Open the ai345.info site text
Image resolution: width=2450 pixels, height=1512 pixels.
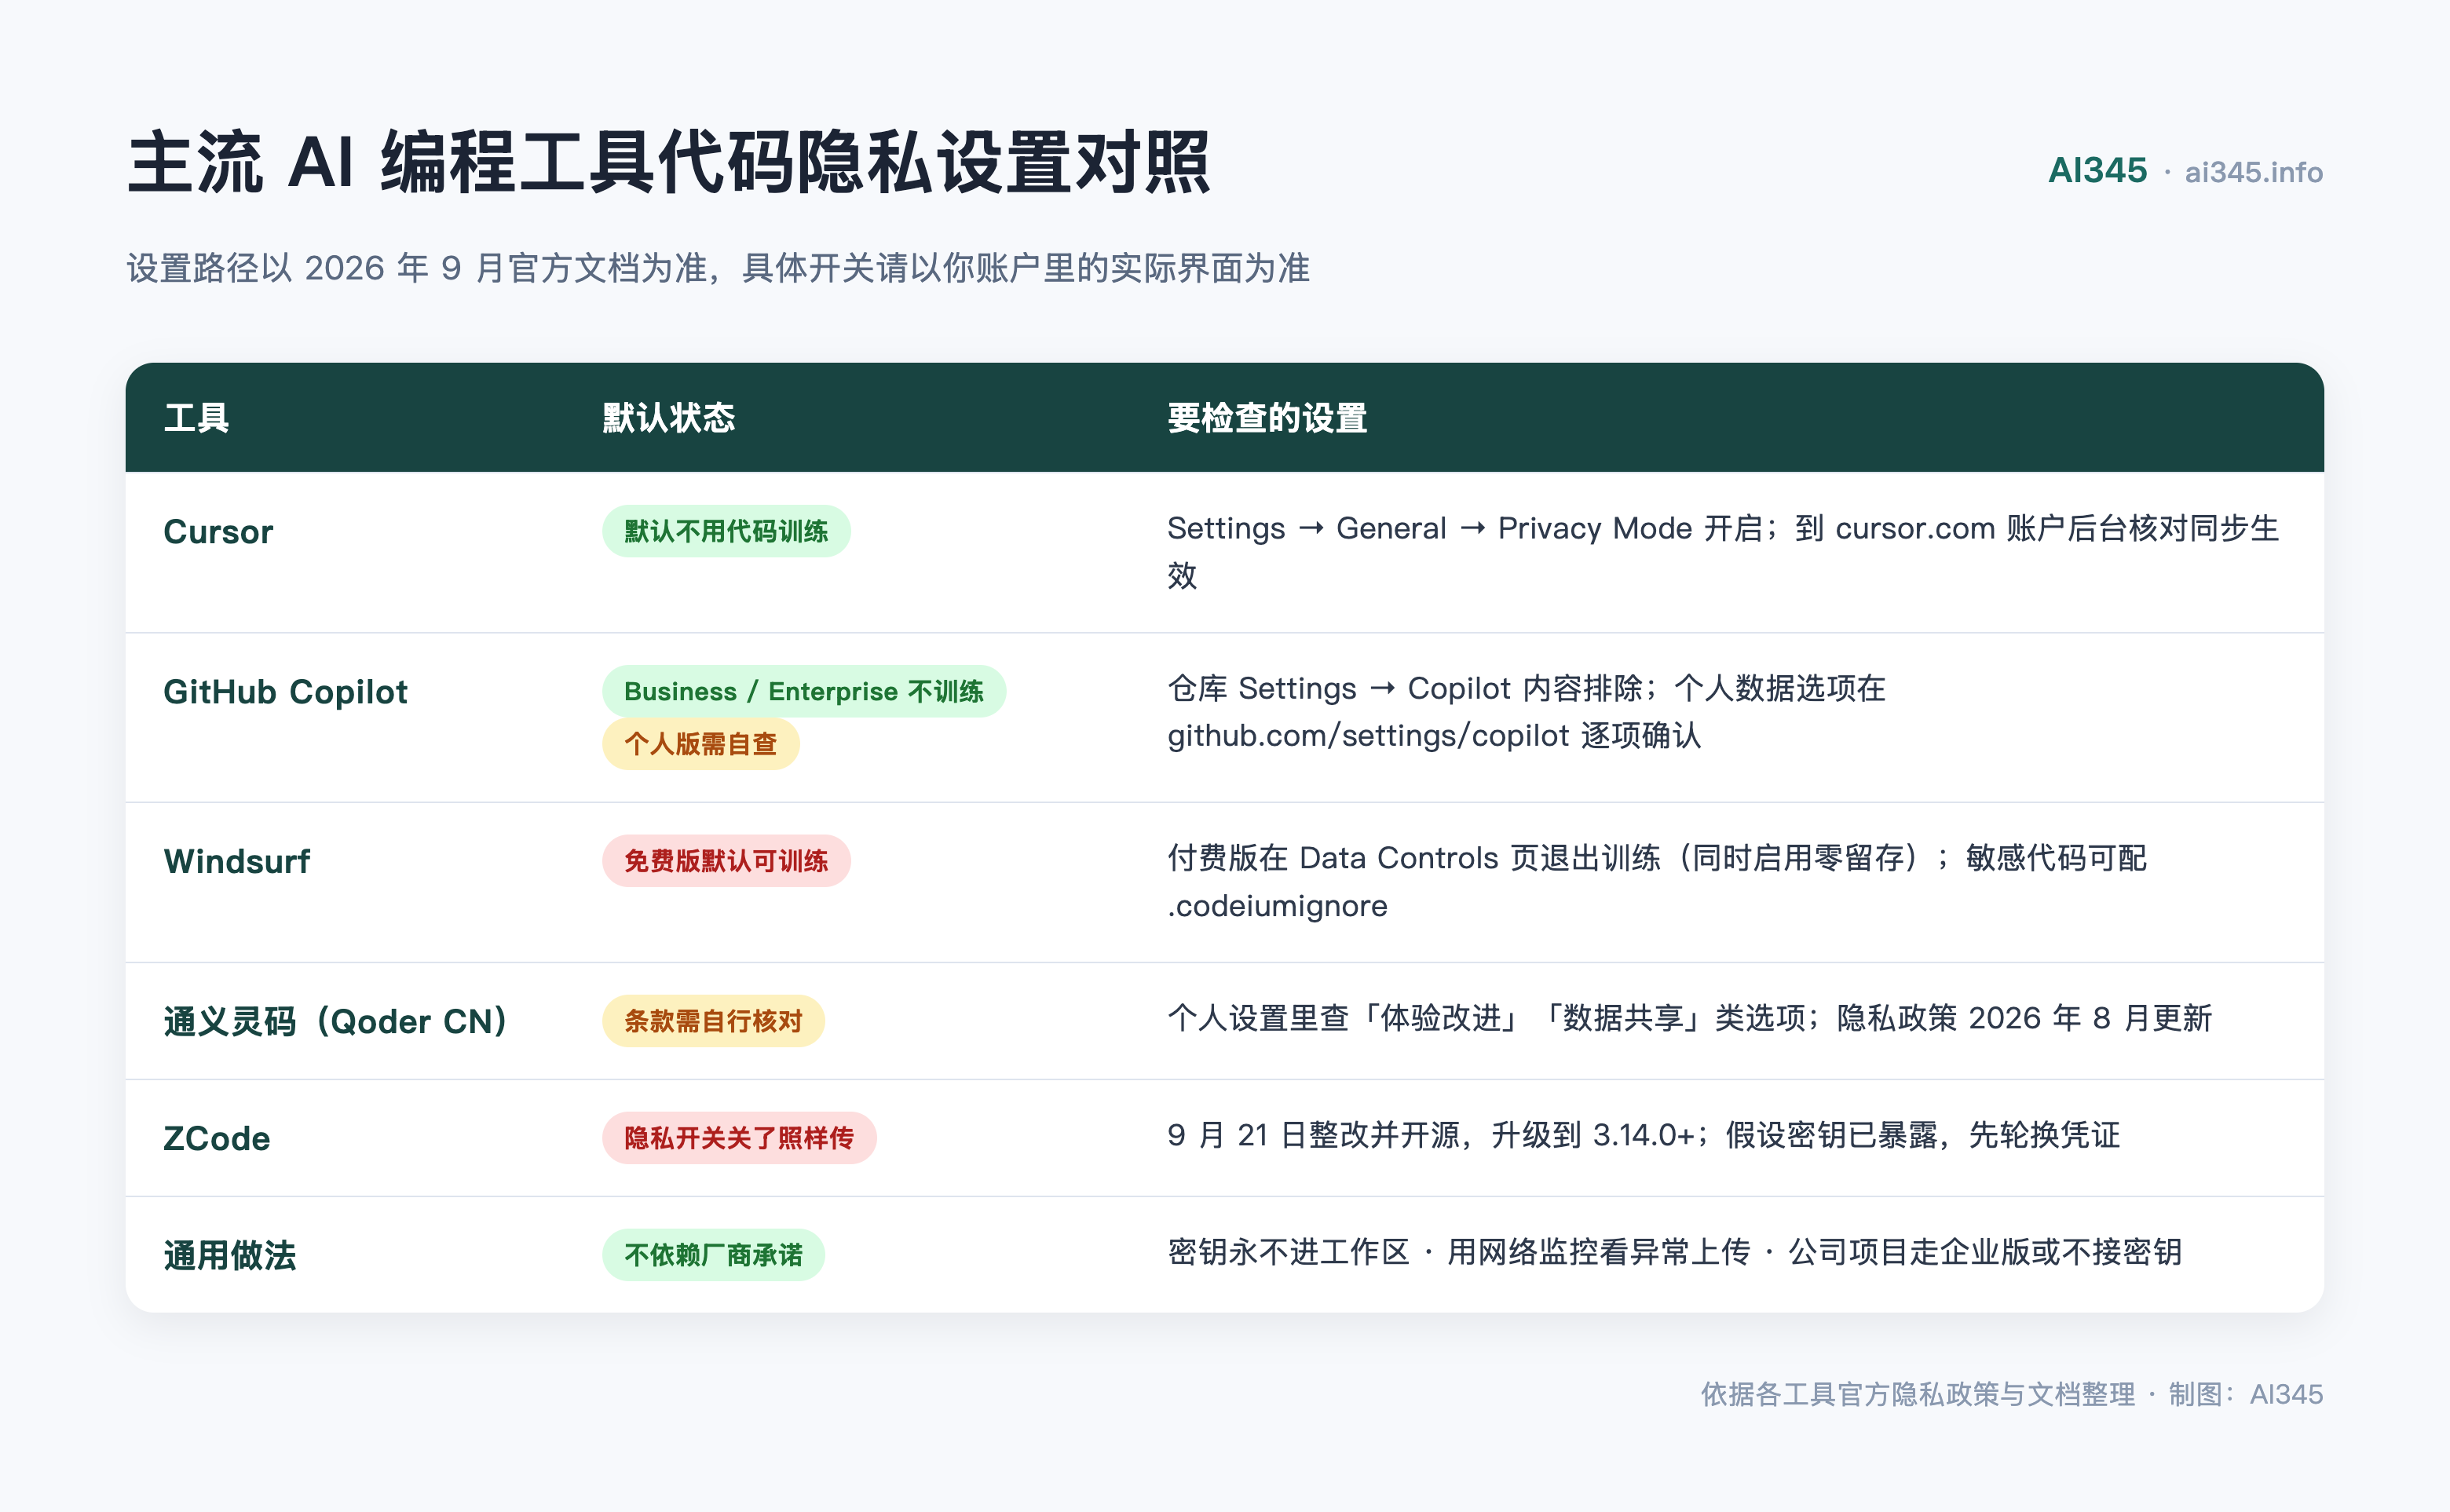[x=2253, y=172]
